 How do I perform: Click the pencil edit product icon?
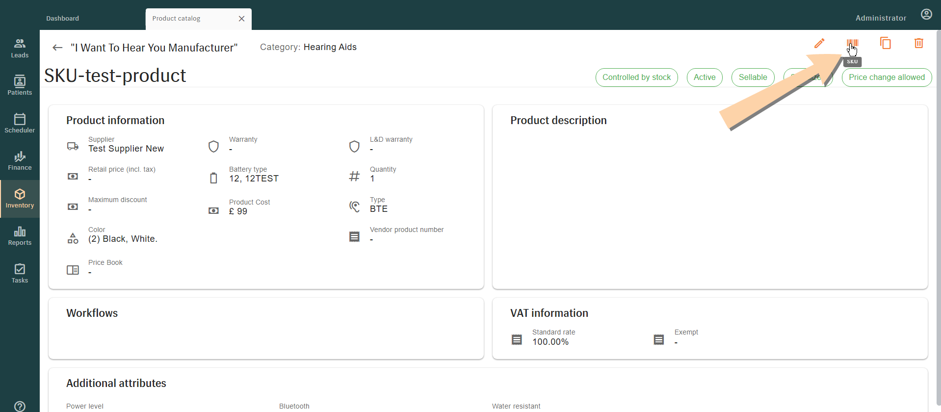pos(819,43)
